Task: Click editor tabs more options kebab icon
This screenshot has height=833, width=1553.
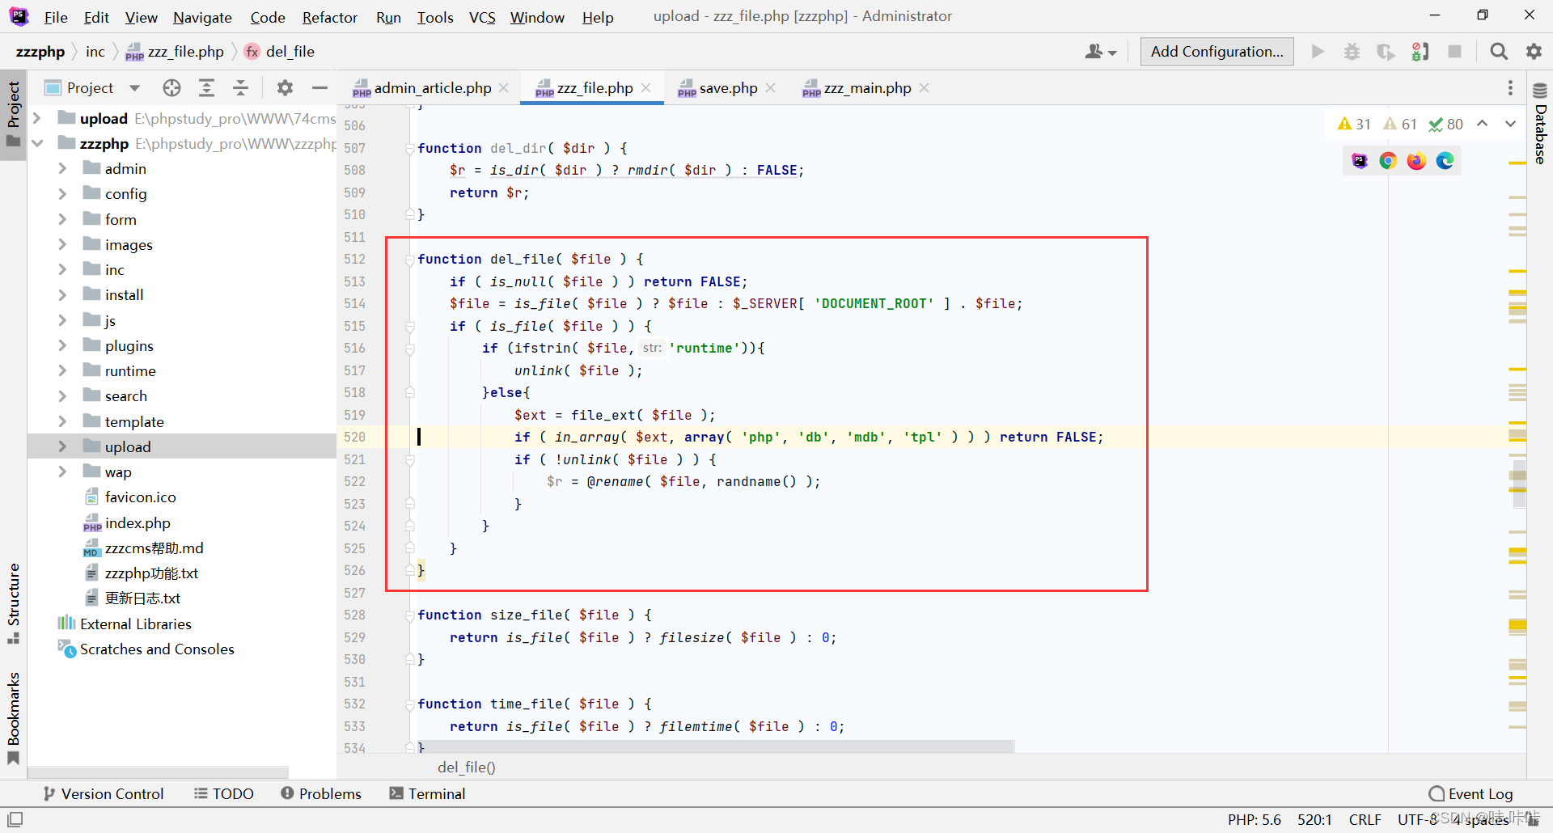Action: point(1510,87)
